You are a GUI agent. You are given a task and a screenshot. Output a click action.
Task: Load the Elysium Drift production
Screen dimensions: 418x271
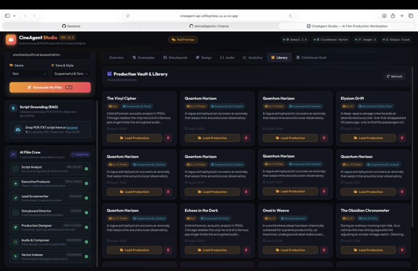click(x=368, y=138)
